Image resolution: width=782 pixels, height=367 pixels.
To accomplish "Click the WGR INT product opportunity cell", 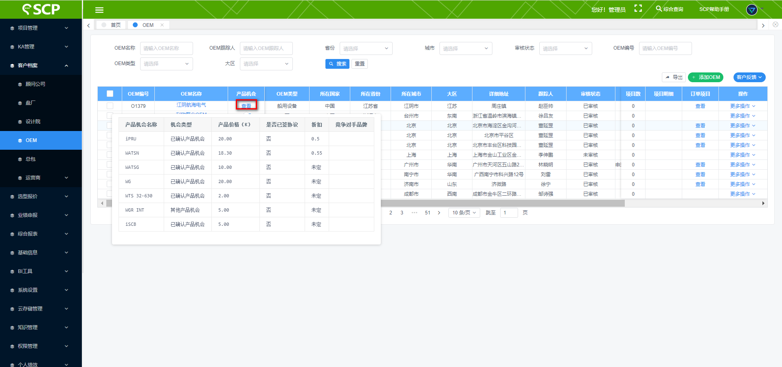I will click(141, 210).
